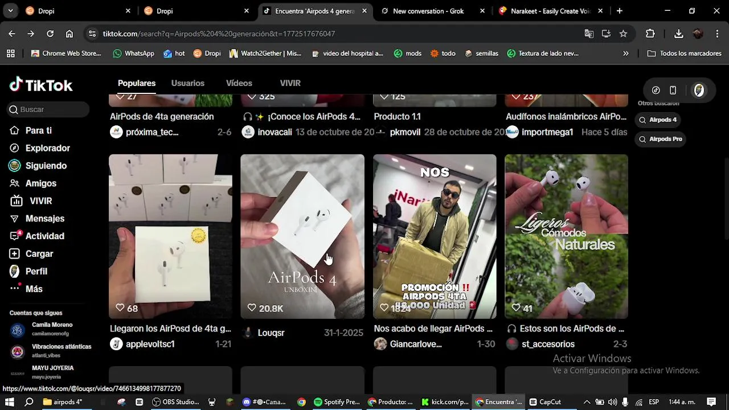Open the Windows notifications center icon
This screenshot has width=729, height=410.
click(711, 402)
